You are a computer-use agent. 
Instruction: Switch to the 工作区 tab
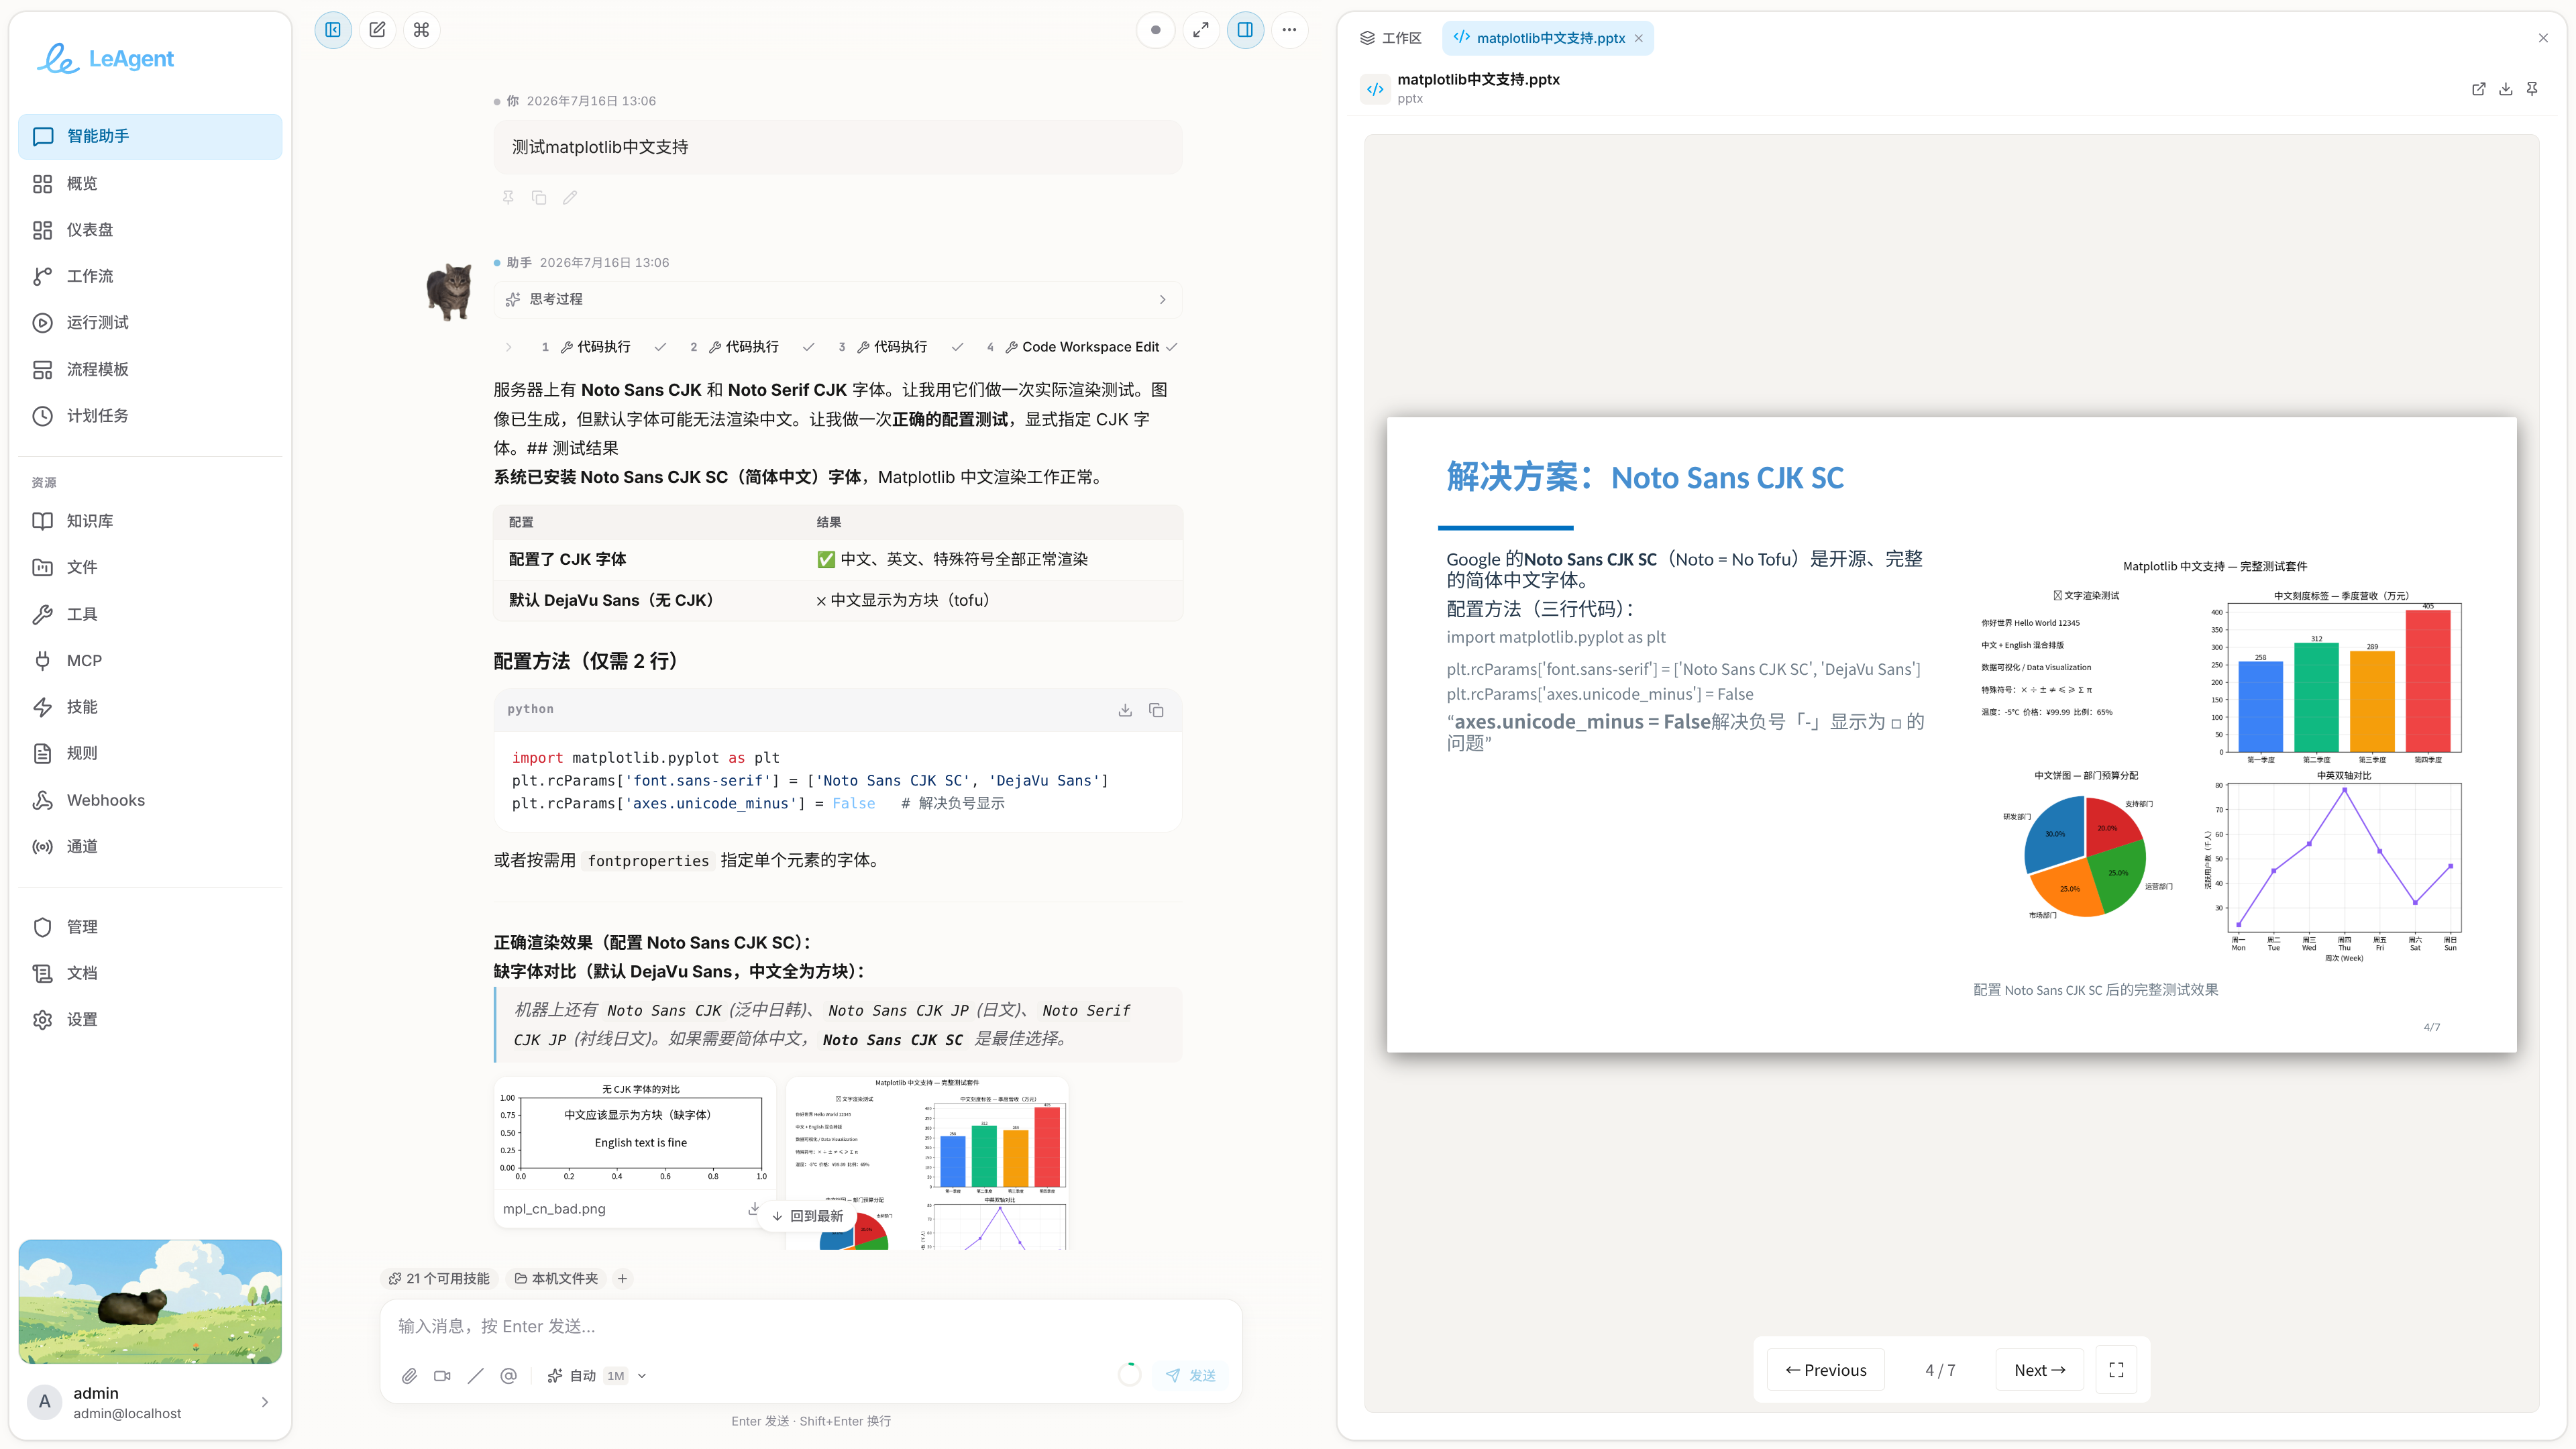(1390, 38)
